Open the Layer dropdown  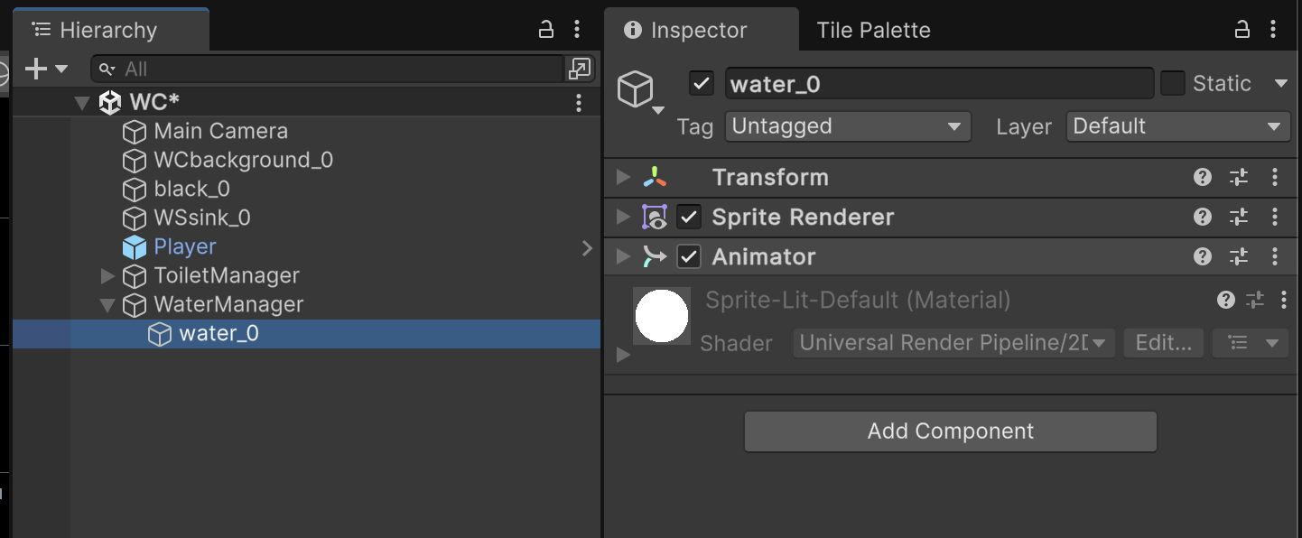click(1177, 126)
